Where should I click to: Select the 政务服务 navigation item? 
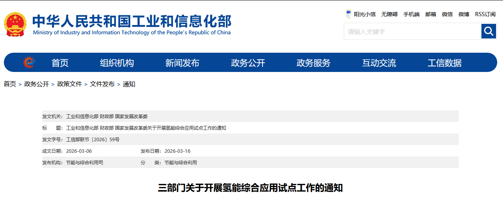313,63
